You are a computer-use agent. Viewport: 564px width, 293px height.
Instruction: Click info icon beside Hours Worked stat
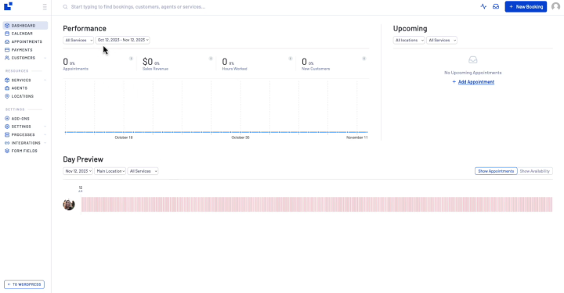click(291, 59)
